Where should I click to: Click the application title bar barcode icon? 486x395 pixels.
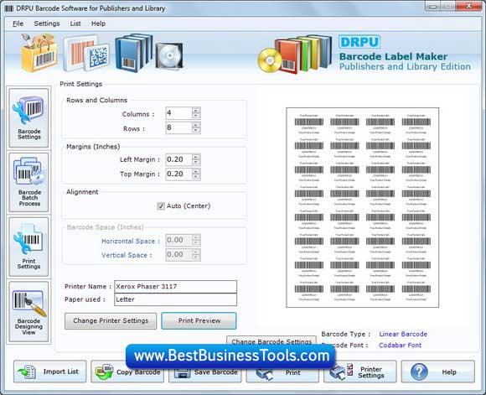tap(9, 8)
